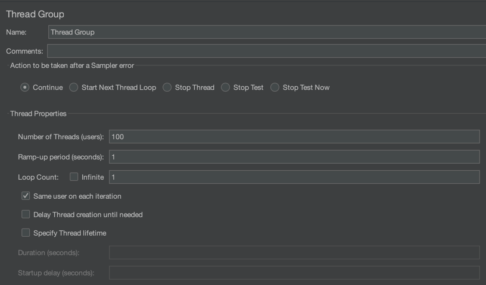Enable Delay Thread creation until needed
The image size is (486, 285).
coord(26,214)
